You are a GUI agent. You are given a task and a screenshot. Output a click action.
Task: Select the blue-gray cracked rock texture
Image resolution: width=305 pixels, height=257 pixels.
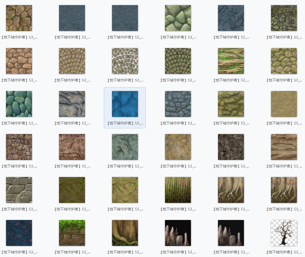231,18
